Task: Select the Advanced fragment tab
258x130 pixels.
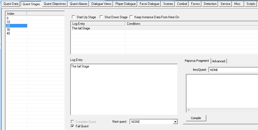Action: click(219, 61)
